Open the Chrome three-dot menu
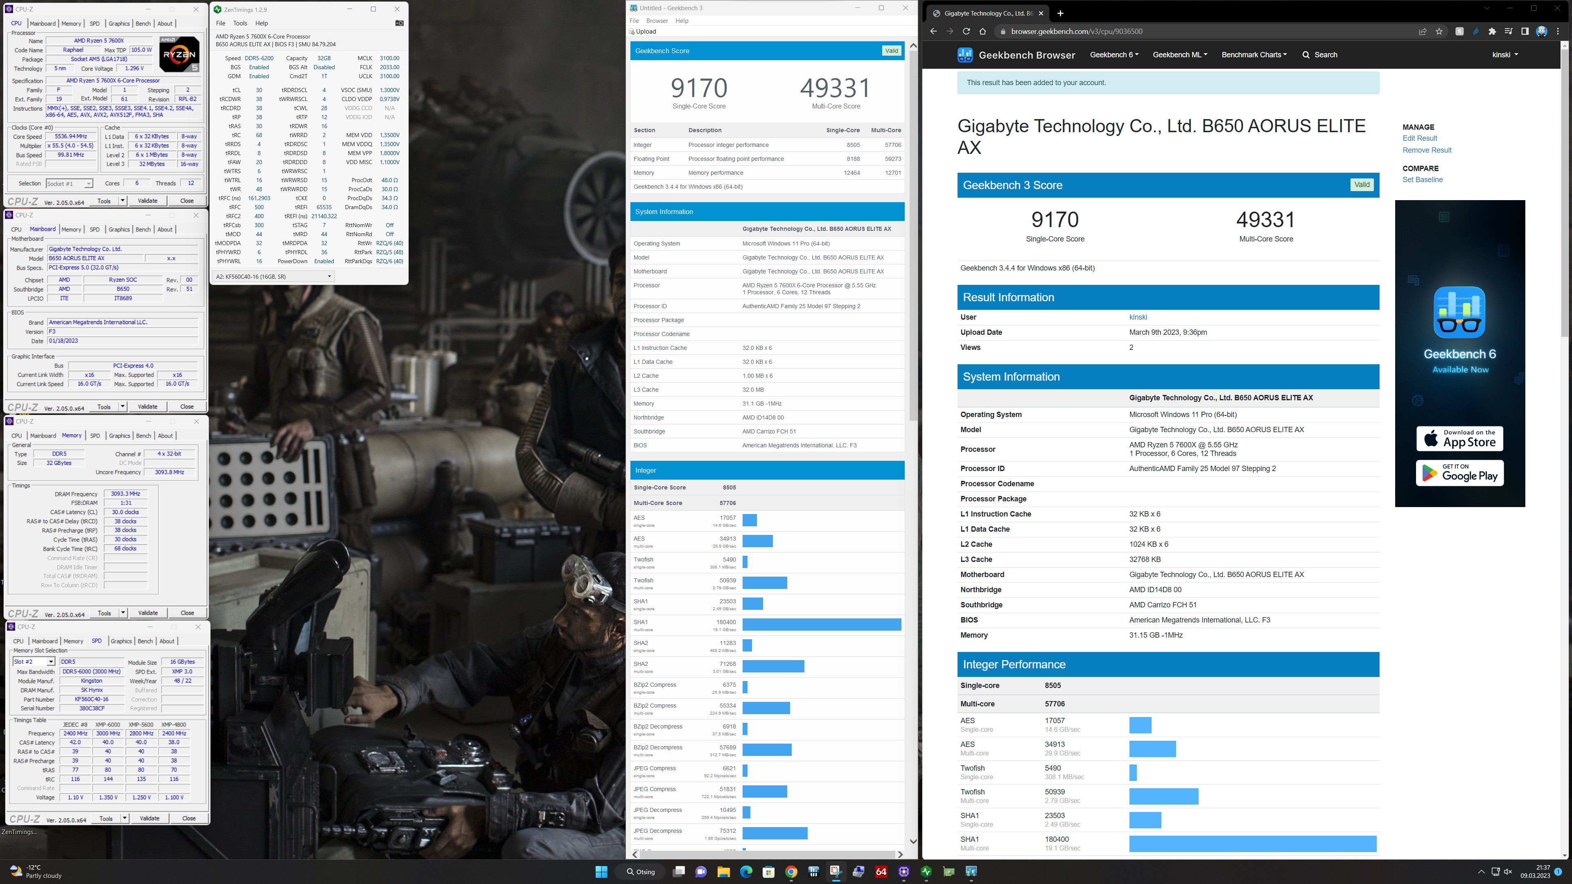 click(1558, 31)
